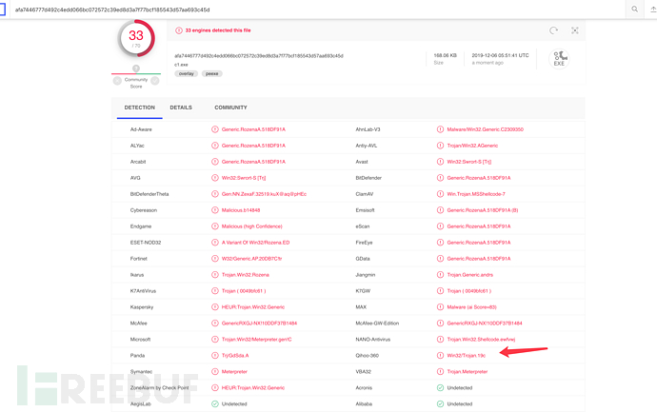Click the Symantec result 'Meterpreter'
The height and width of the screenshot is (412, 657).
click(x=234, y=372)
